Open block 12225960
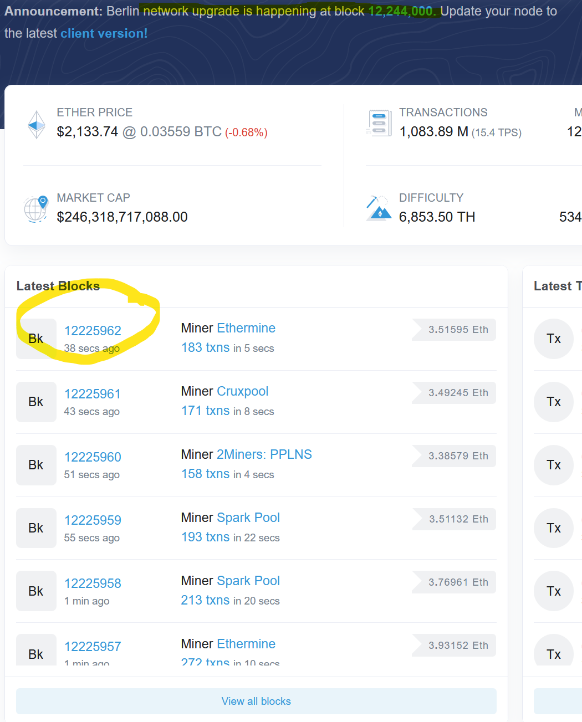This screenshot has width=582, height=722. tap(93, 457)
